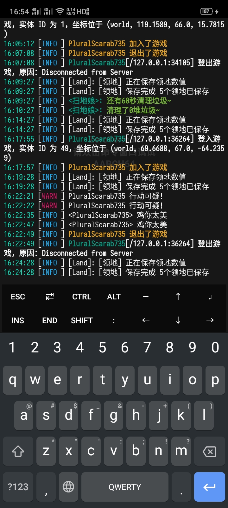Tap number key 1
This screenshot has width=228, height=508.
pos(12,347)
